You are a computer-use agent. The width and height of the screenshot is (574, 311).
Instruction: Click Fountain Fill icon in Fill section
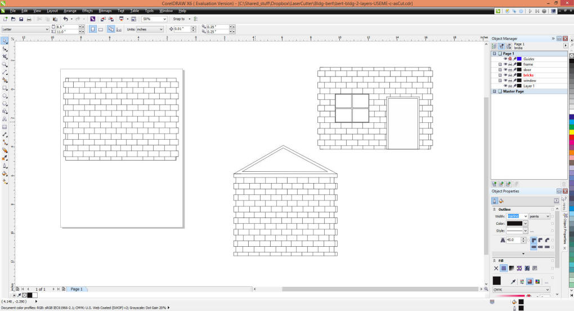[511, 268]
